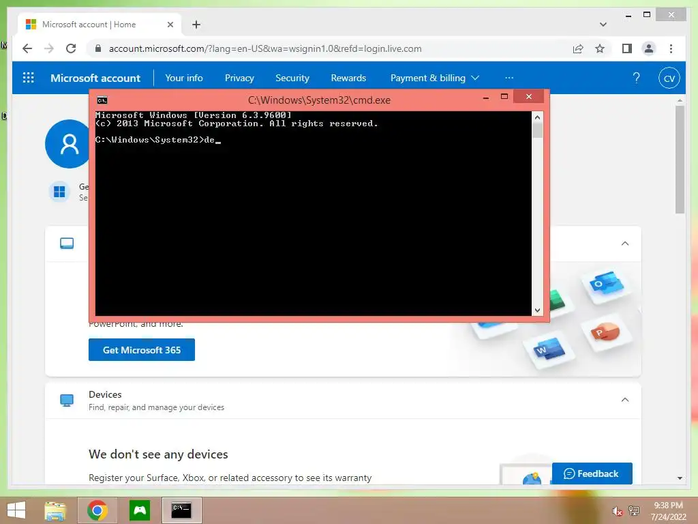Open Your info menu item

tap(184, 78)
